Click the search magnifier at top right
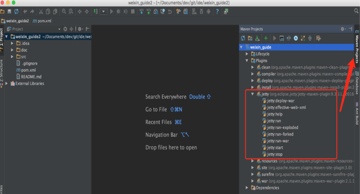 (x=356, y=11)
